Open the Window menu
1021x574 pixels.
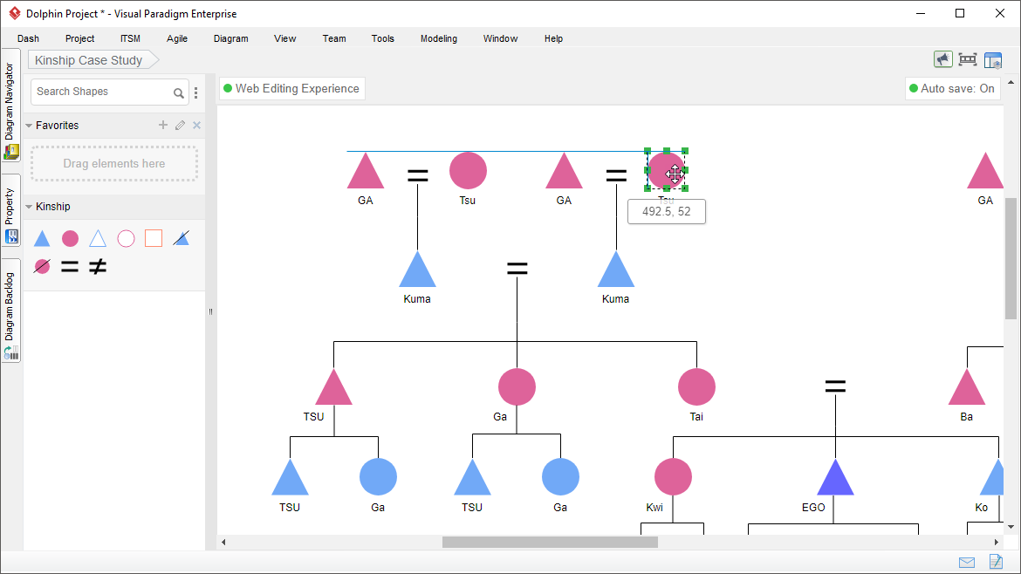coord(501,38)
